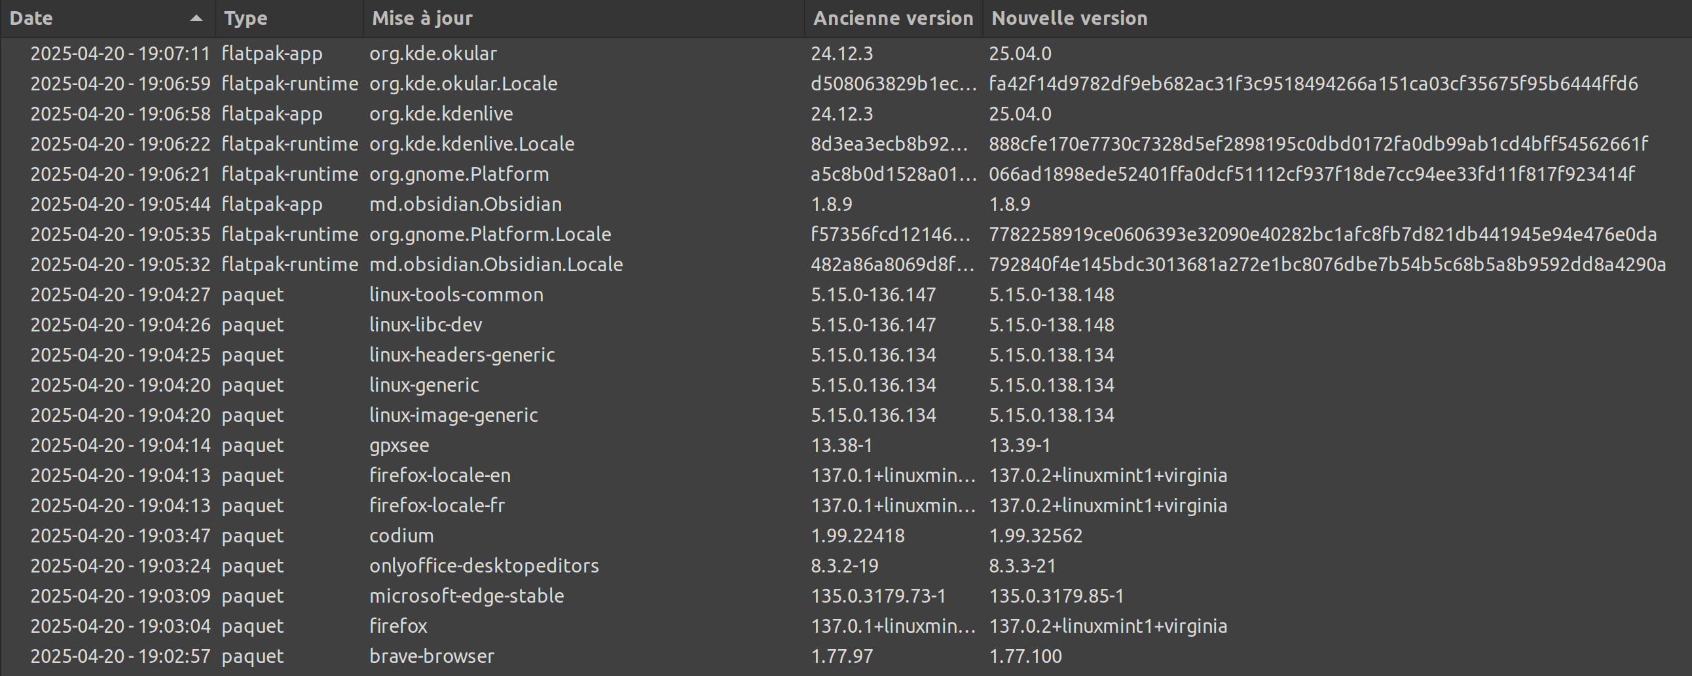Screen dimensions: 1692x676
Task: Click the gpxsee package row
Action: pos(399,445)
